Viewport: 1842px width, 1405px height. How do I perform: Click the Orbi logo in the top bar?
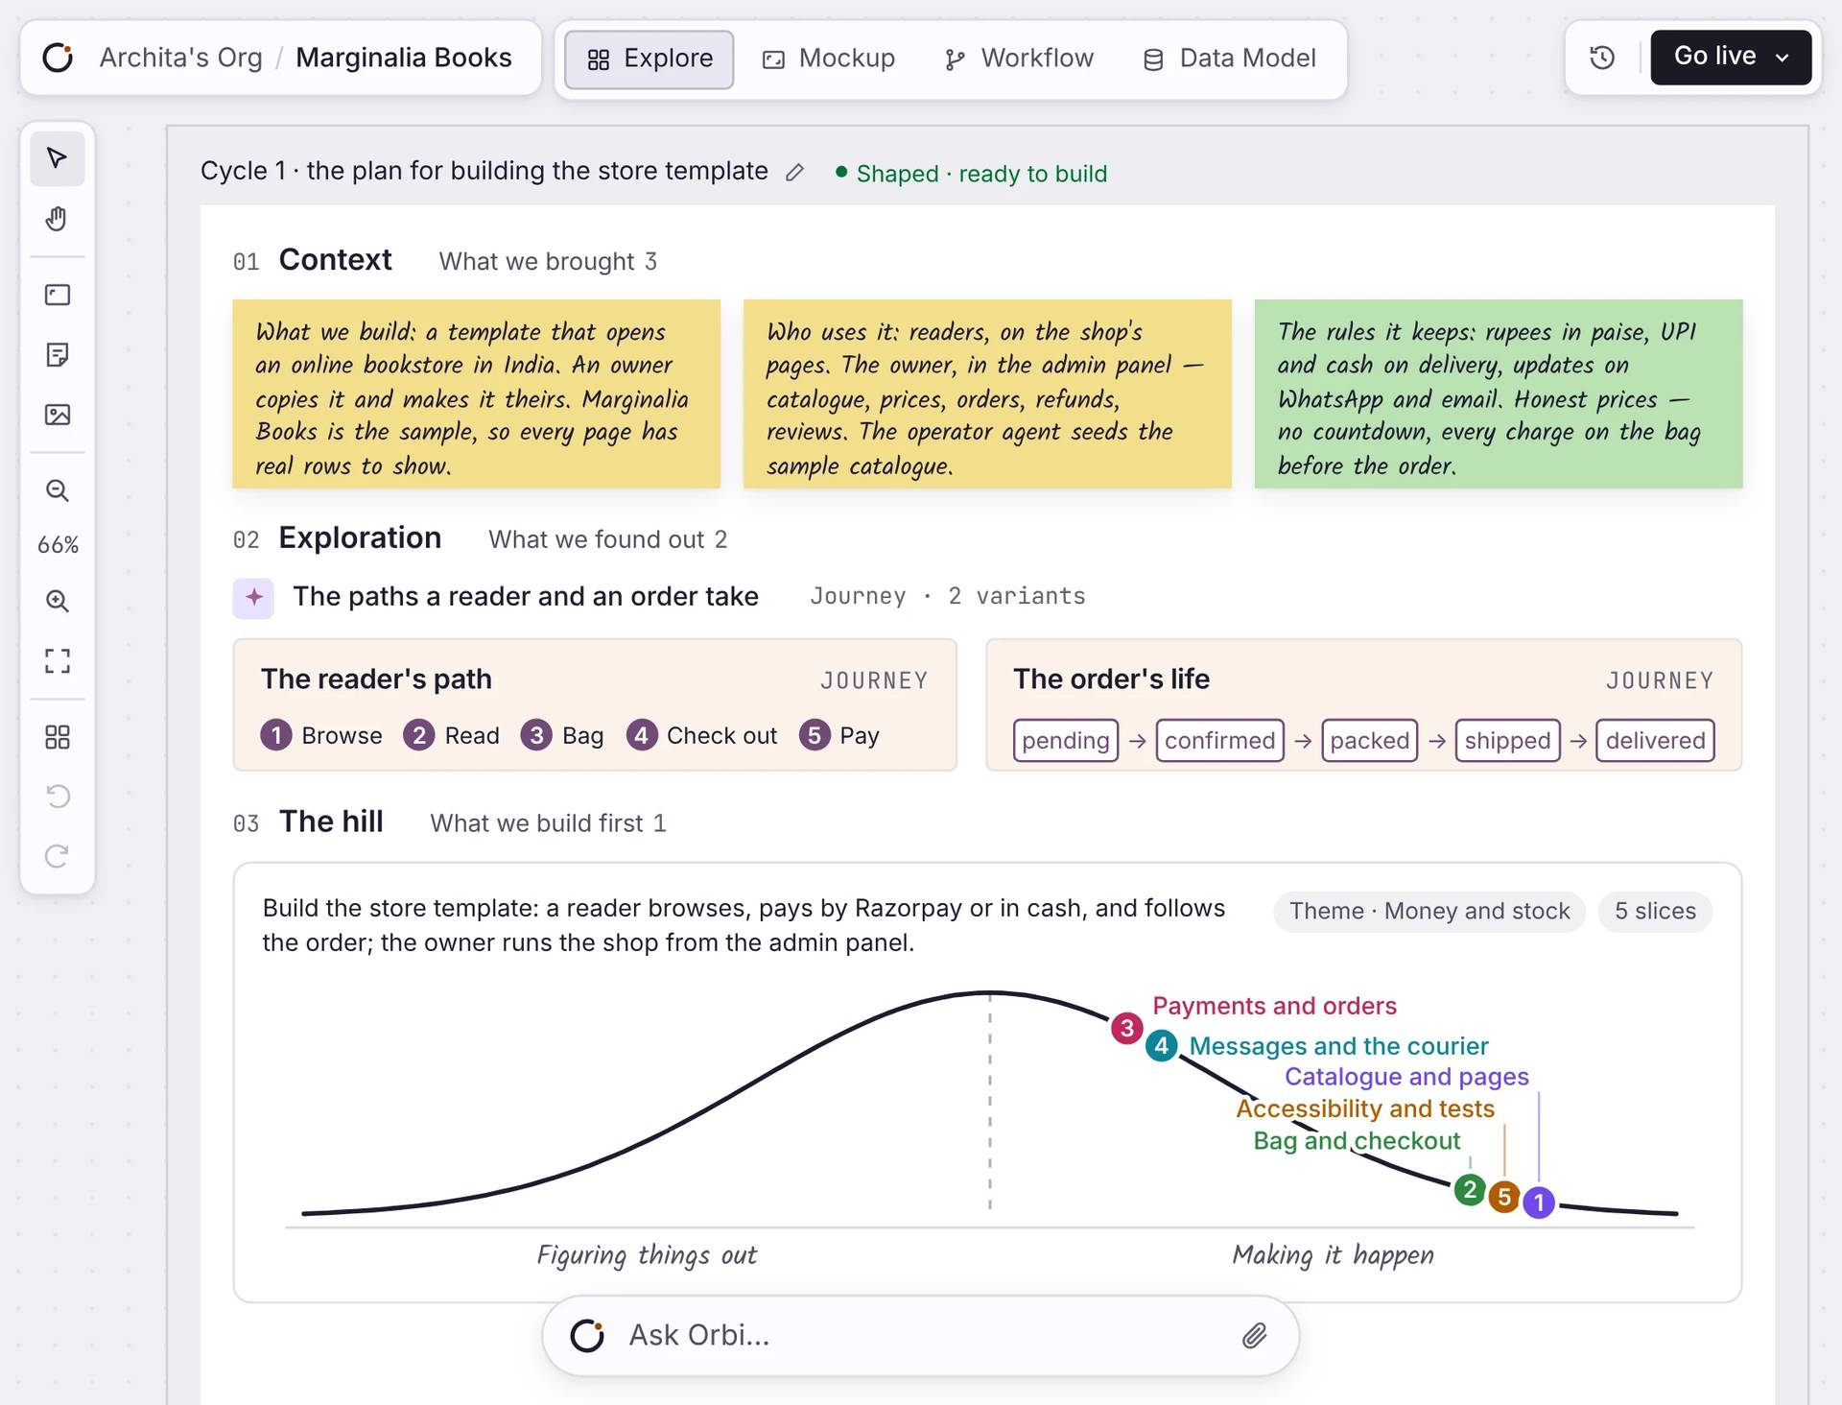pos(59,58)
